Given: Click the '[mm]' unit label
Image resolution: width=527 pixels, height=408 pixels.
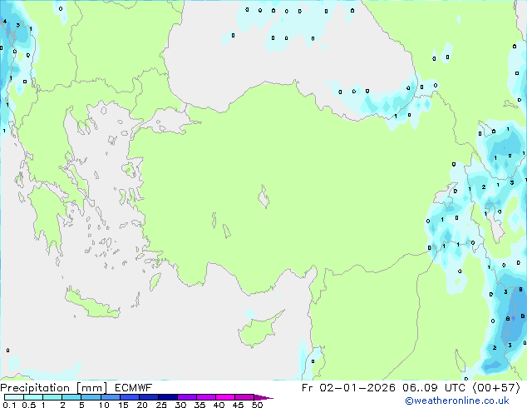Looking at the screenshot, I should (91, 388).
